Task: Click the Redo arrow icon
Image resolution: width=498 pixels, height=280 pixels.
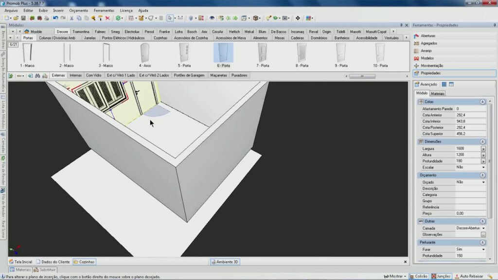Action: pyautogui.click(x=63, y=18)
